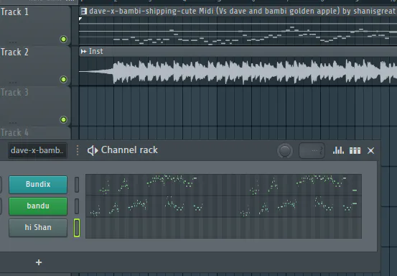Mute Track 1 with green light
Image resolution: width=397 pixels, height=276 pixels.
click(63, 39)
